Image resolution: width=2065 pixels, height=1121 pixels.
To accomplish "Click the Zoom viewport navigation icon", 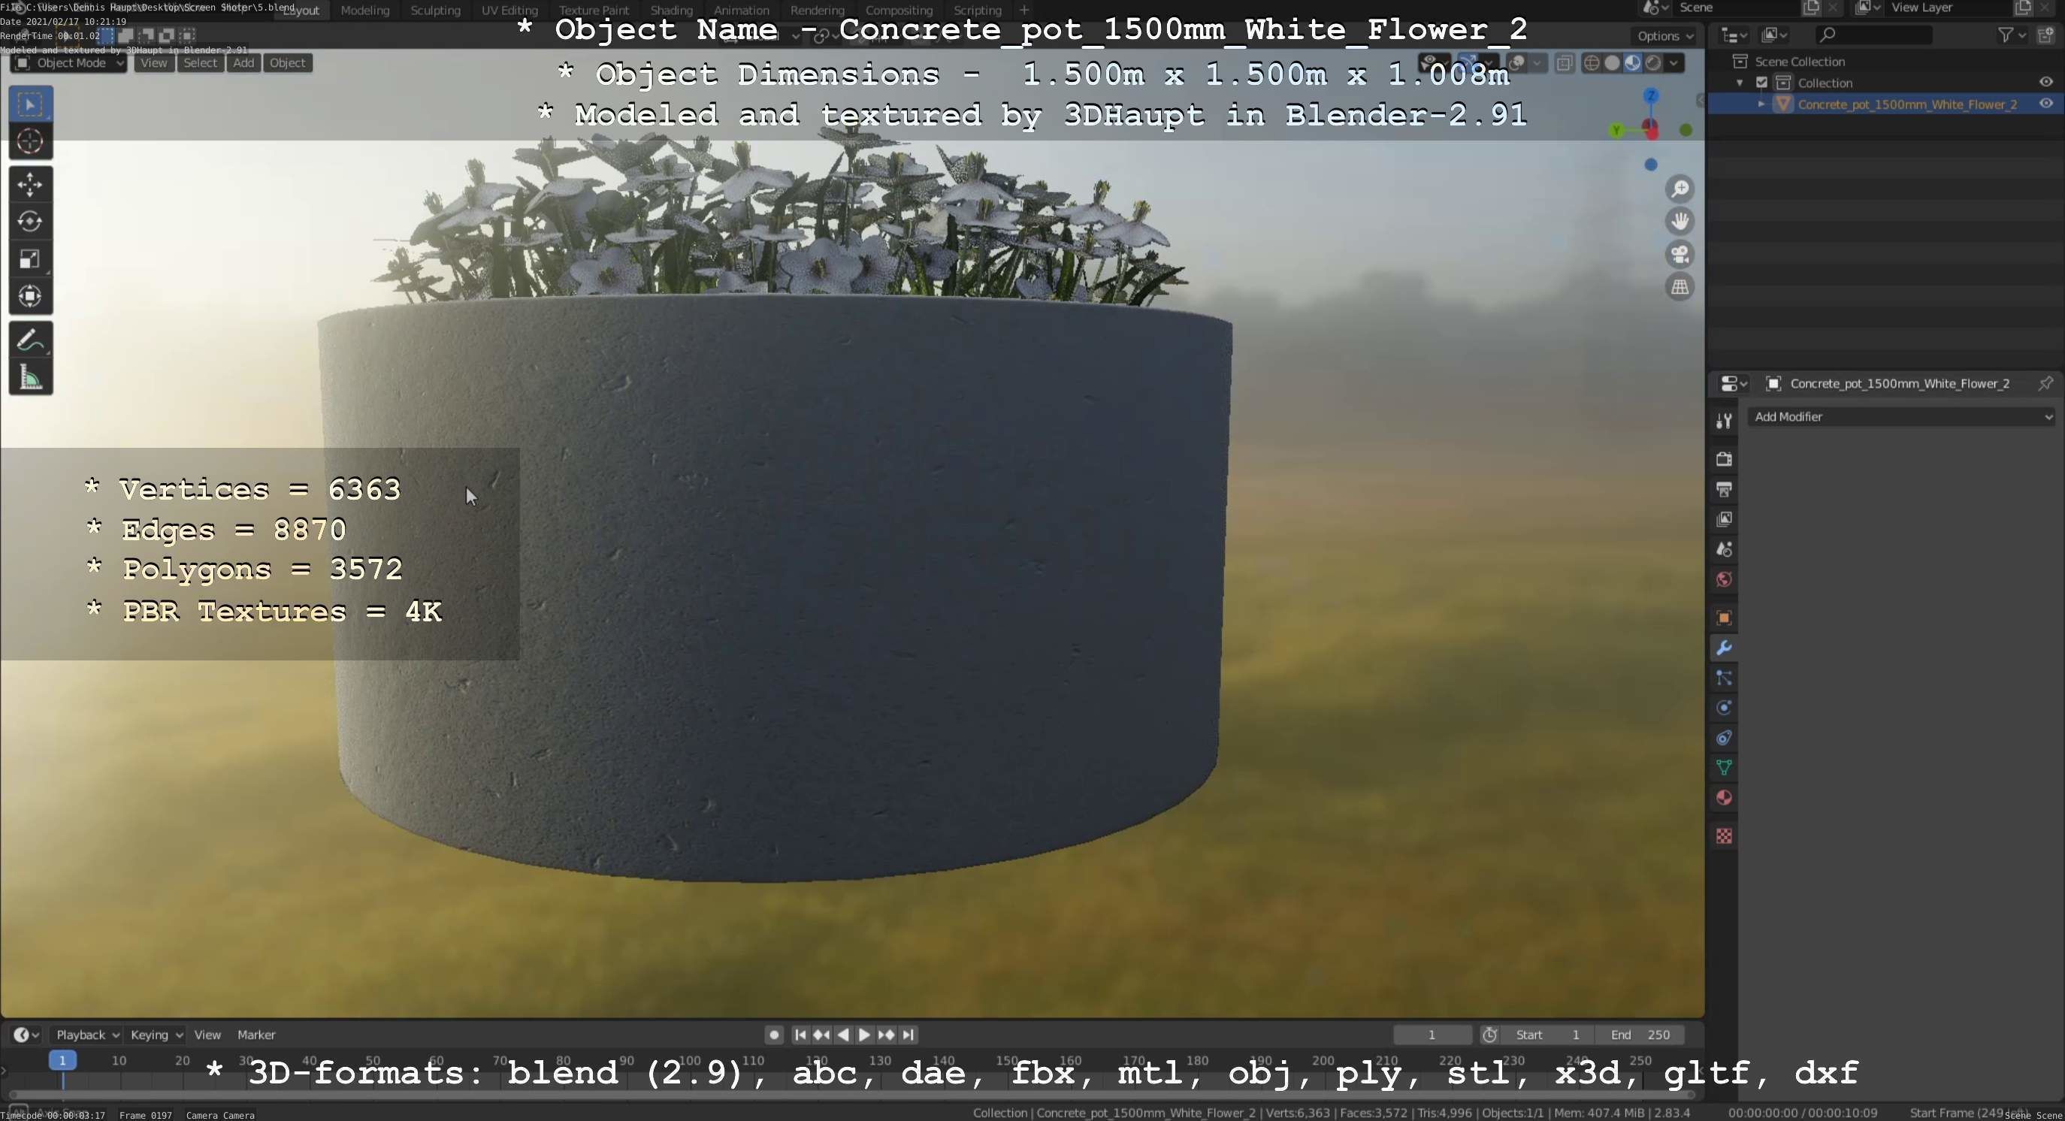I will [x=1680, y=189].
